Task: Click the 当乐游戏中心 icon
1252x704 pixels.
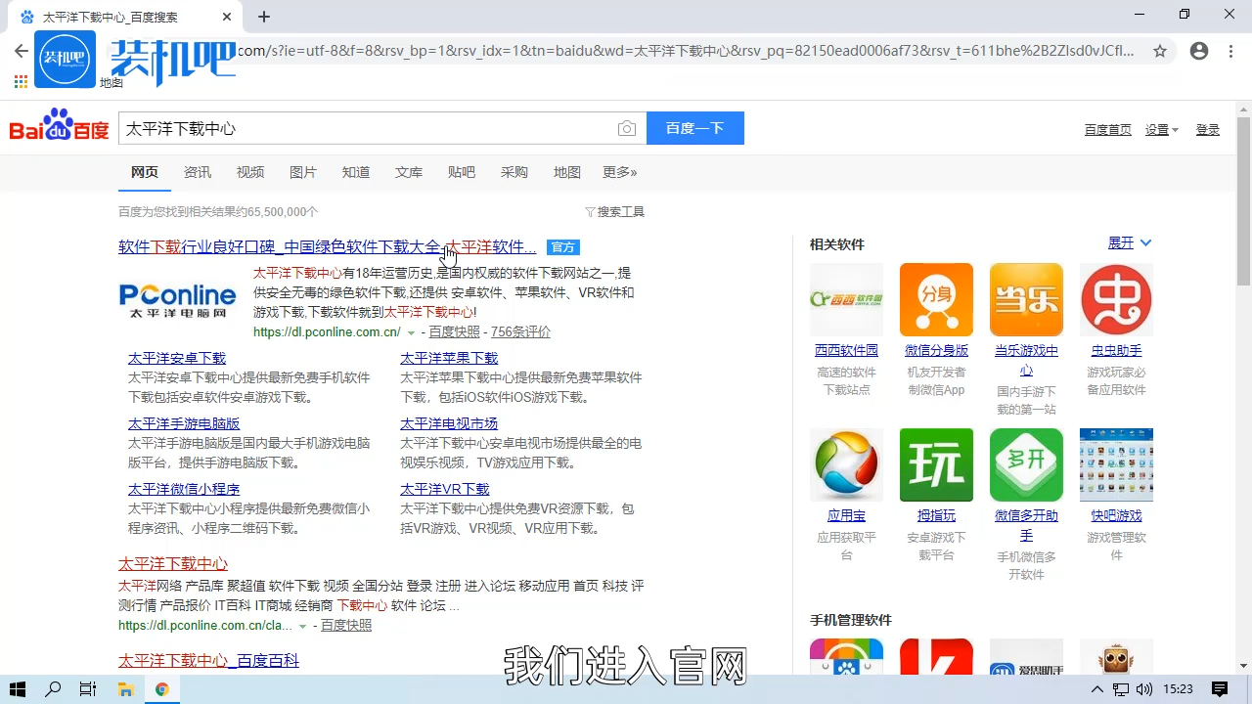Action: pyautogui.click(x=1026, y=299)
